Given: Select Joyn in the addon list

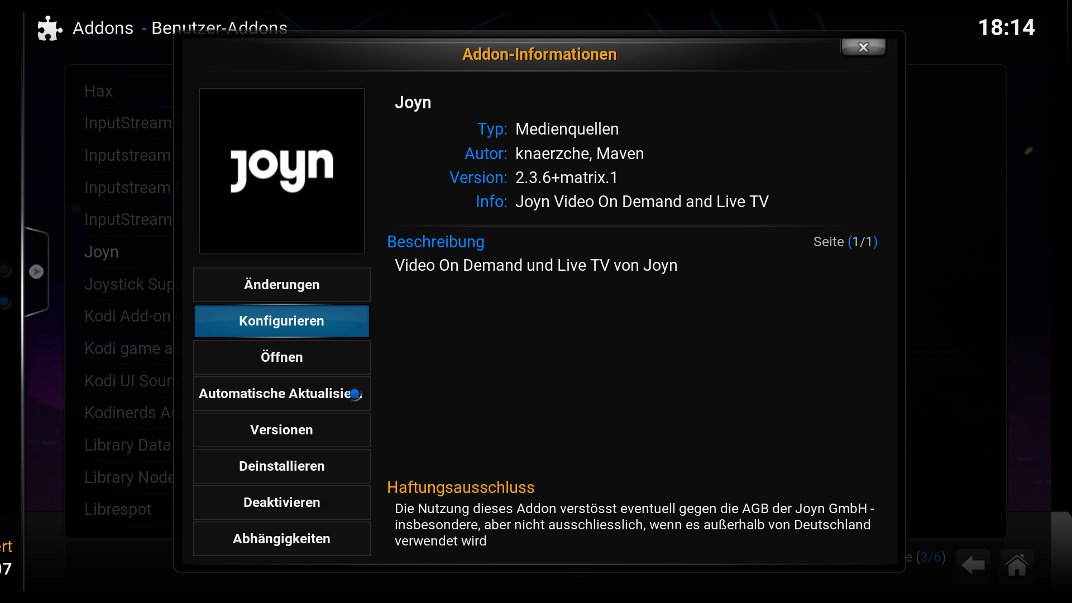Looking at the screenshot, I should [x=101, y=252].
